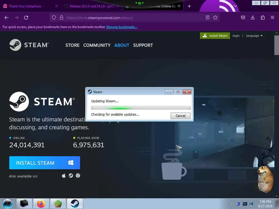Close the Thank You Adoptium tab
This screenshot has height=209, width=279.
[x=56, y=6]
